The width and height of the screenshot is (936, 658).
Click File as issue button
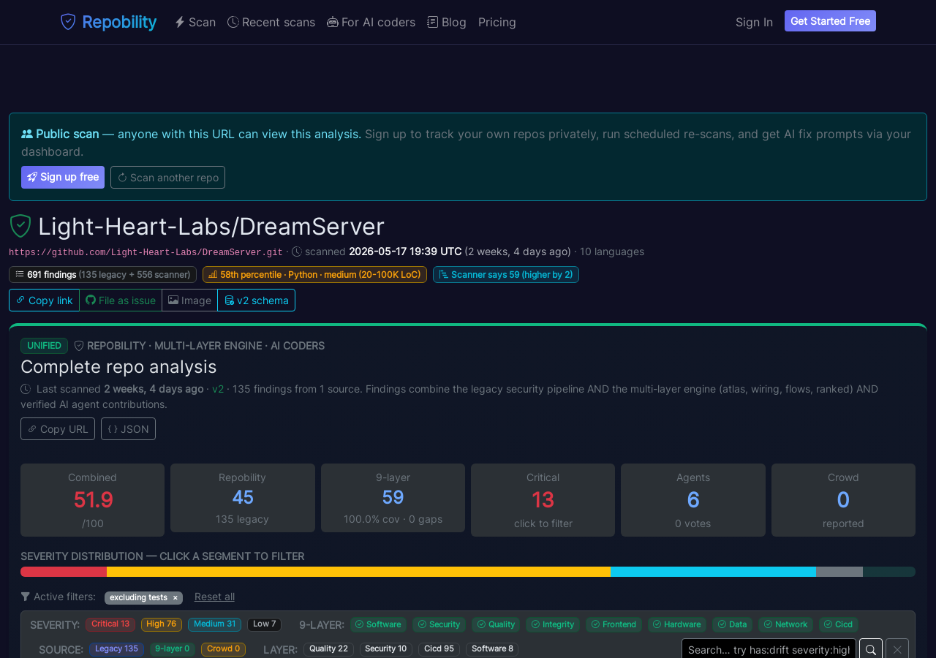(x=121, y=300)
